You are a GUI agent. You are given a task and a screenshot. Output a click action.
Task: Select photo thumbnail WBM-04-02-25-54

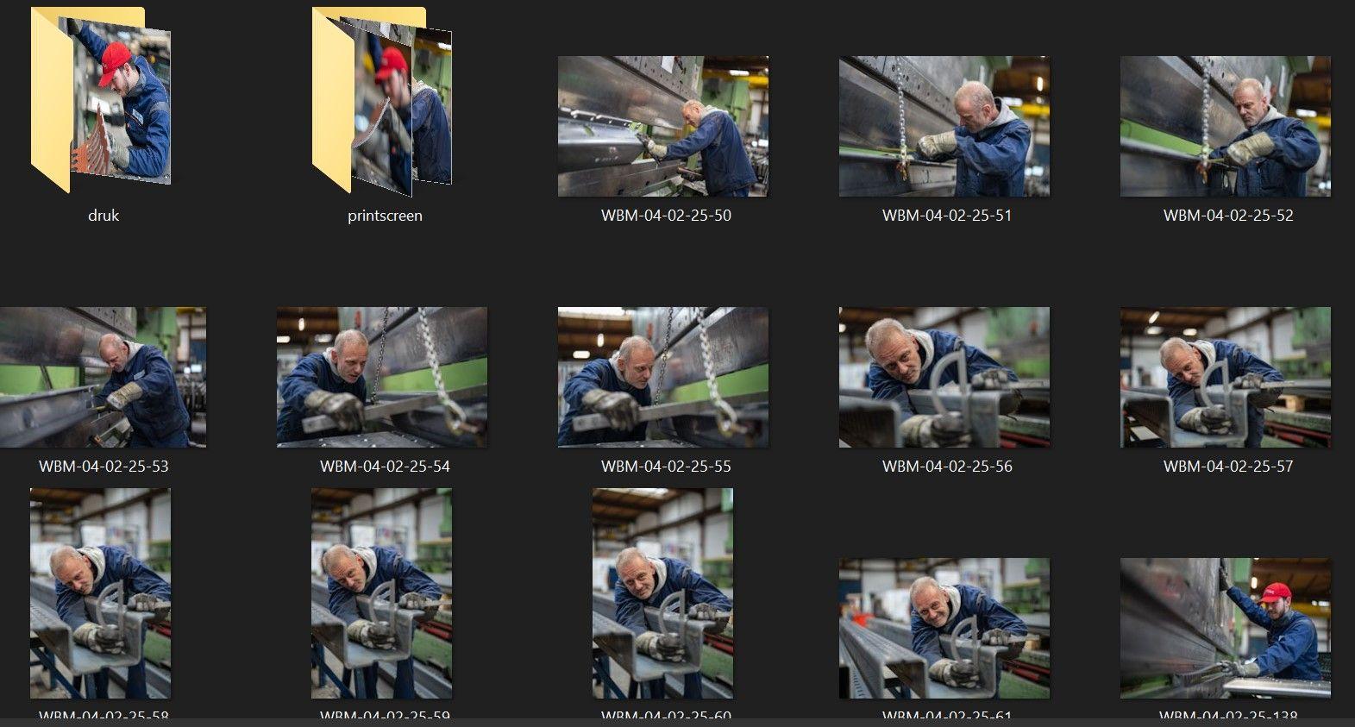click(381, 377)
